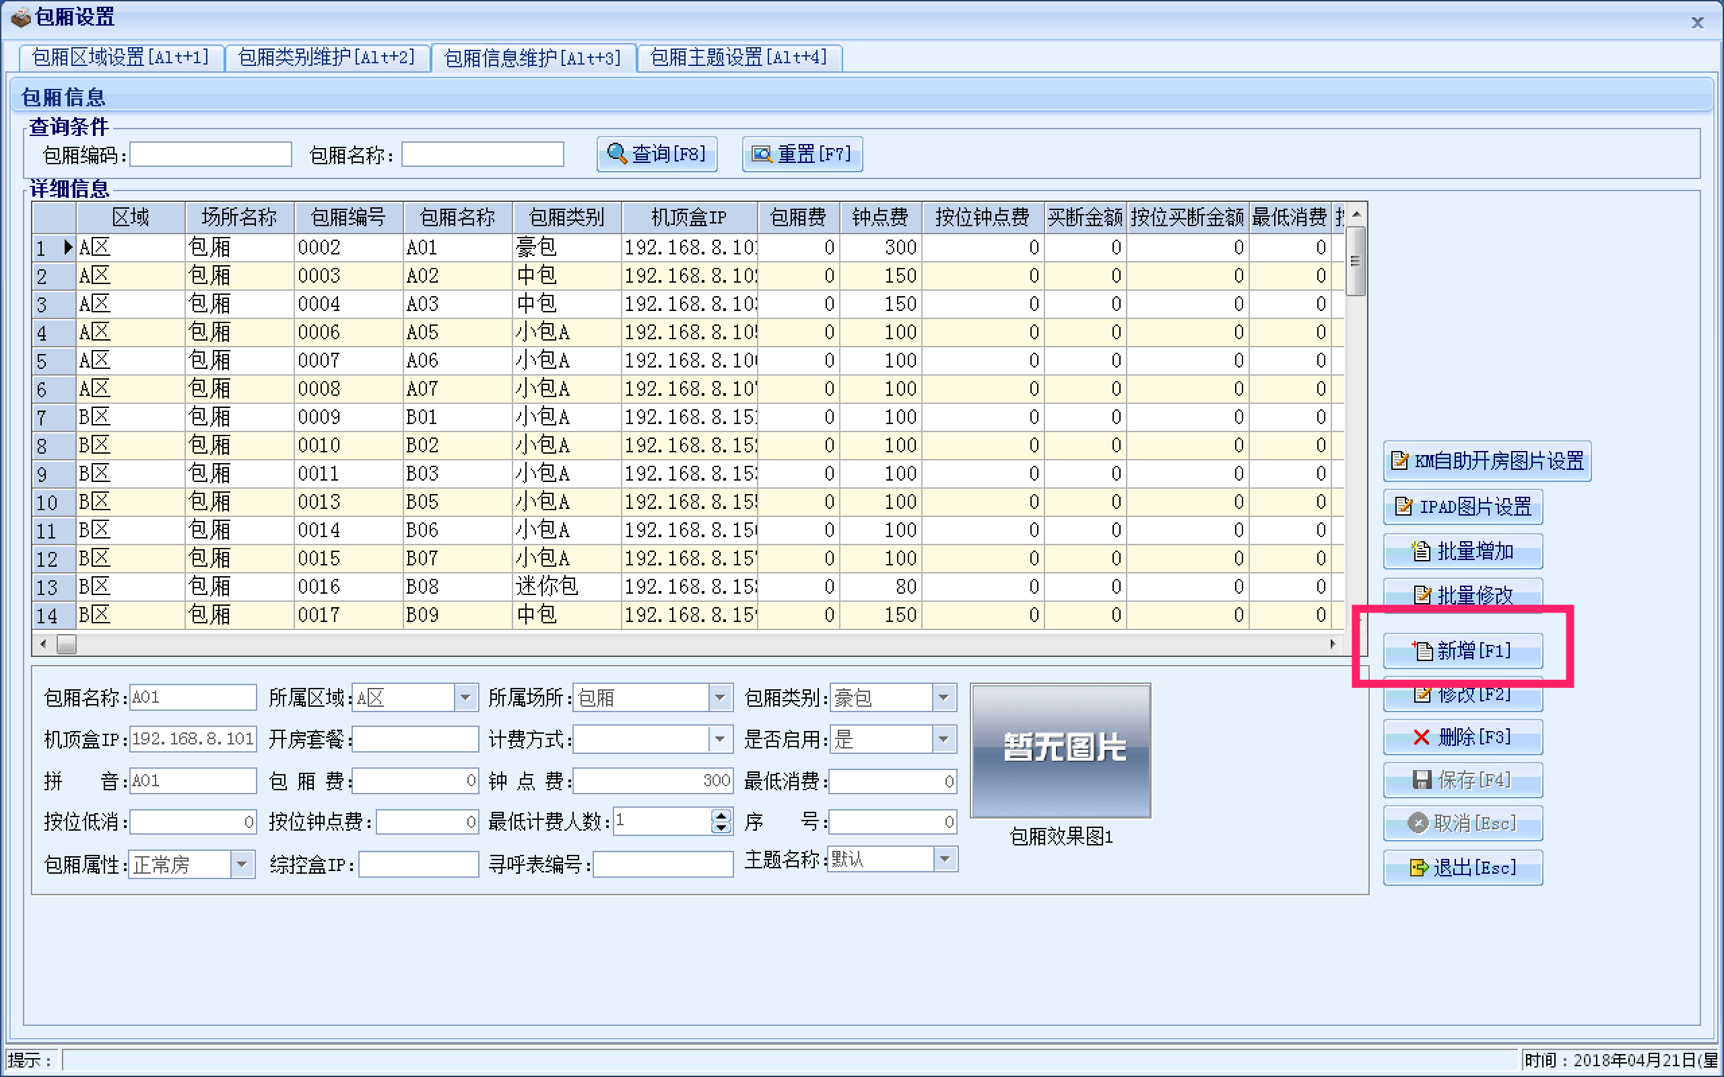Expand the 包厢类别 dropdown
1724x1077 pixels.
943,697
